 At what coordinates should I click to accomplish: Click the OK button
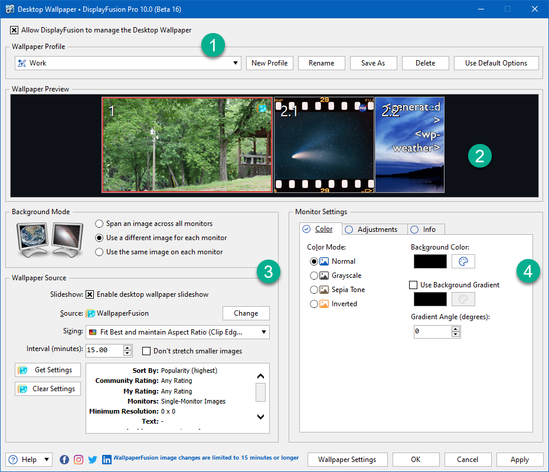(x=416, y=460)
